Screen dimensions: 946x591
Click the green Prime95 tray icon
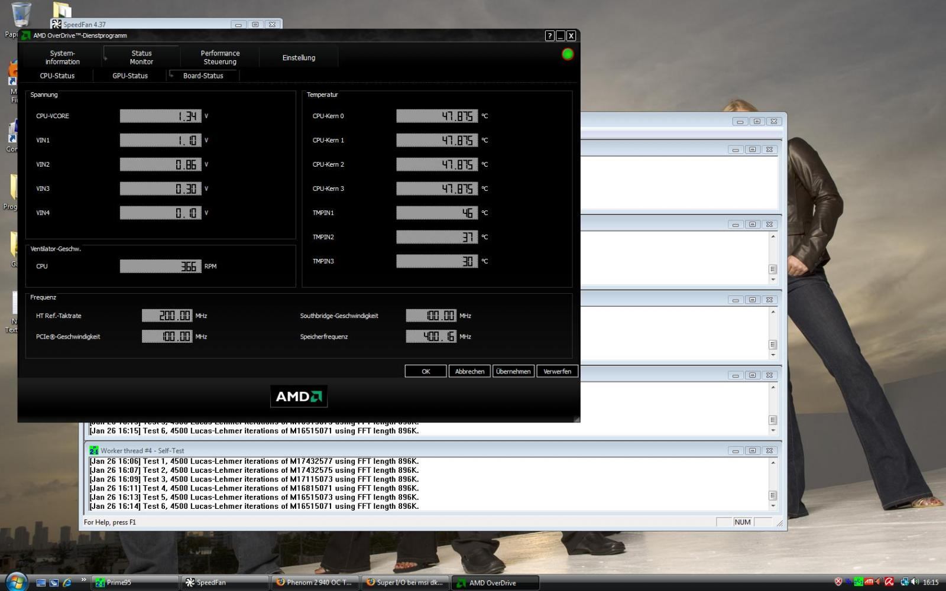858,582
